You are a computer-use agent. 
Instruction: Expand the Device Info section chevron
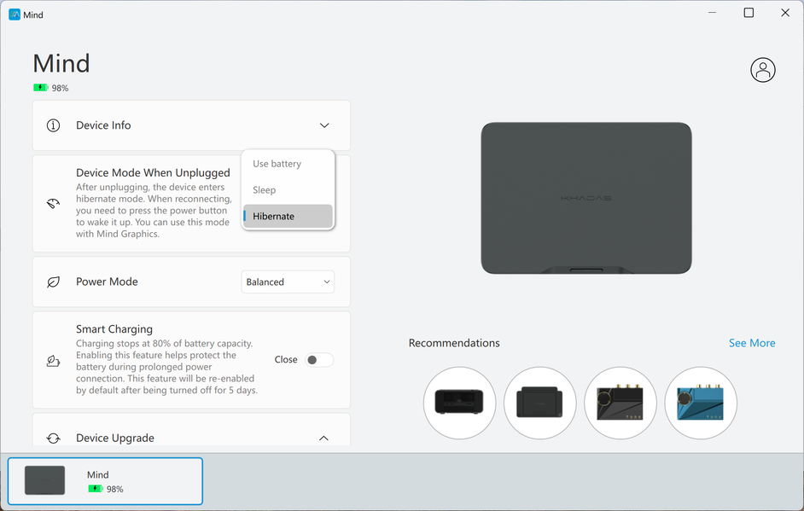tap(324, 125)
